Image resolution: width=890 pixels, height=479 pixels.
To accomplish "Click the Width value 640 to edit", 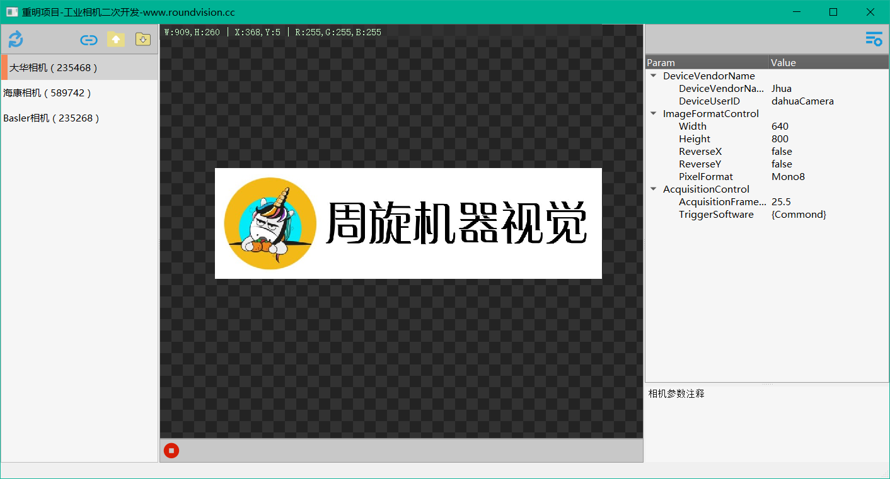I will coord(780,126).
